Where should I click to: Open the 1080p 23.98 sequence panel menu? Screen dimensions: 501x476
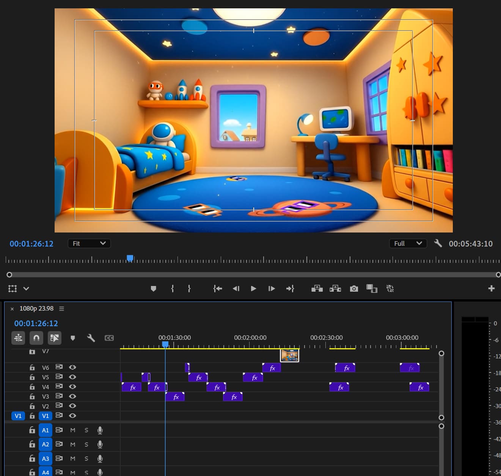click(x=61, y=309)
